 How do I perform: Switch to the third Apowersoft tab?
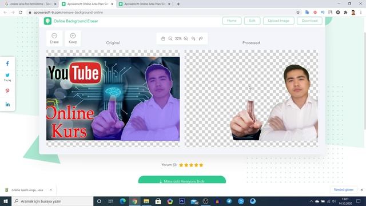pos(145,4)
